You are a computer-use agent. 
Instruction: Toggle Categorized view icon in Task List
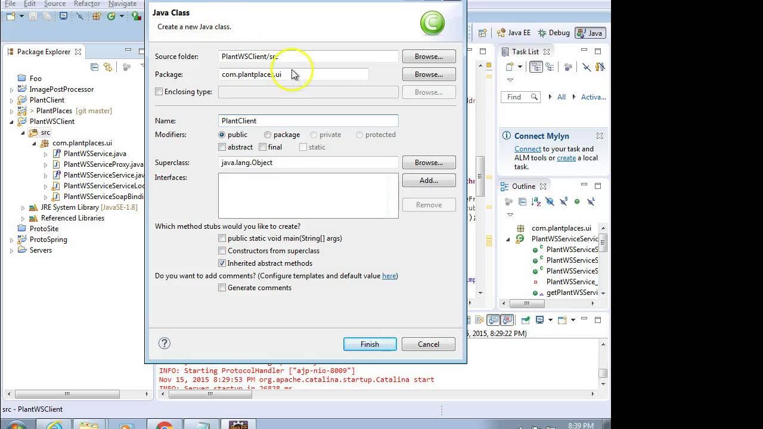click(536, 67)
